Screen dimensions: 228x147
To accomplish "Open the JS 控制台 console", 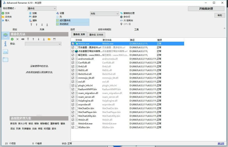I will click(x=121, y=20).
